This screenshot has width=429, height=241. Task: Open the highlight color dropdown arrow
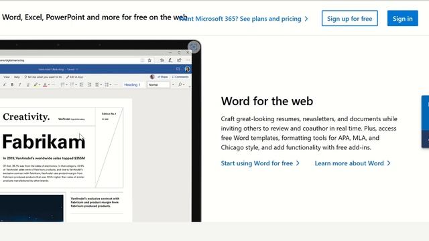point(40,84)
